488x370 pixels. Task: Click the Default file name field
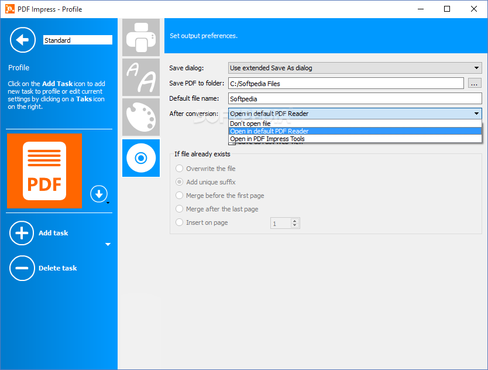(x=355, y=99)
